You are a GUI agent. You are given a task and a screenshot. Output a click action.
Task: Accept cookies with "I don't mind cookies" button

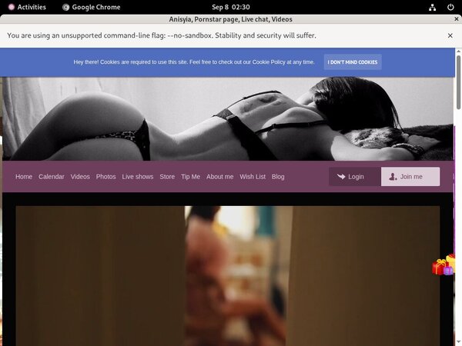tap(353, 62)
